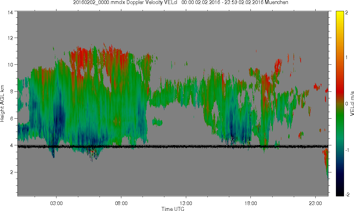Click the 03:00 time axis label
The width and height of the screenshot is (354, 211).
click(56, 204)
